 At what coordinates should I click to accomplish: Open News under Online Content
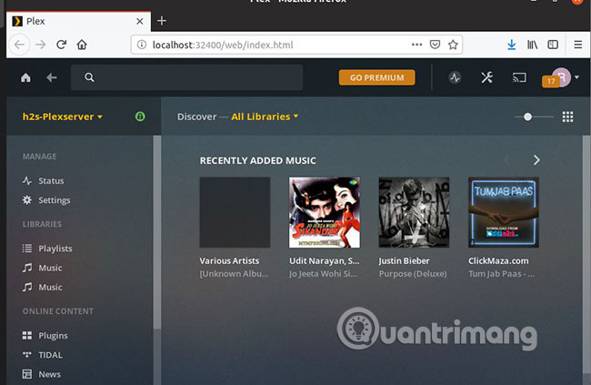point(49,374)
